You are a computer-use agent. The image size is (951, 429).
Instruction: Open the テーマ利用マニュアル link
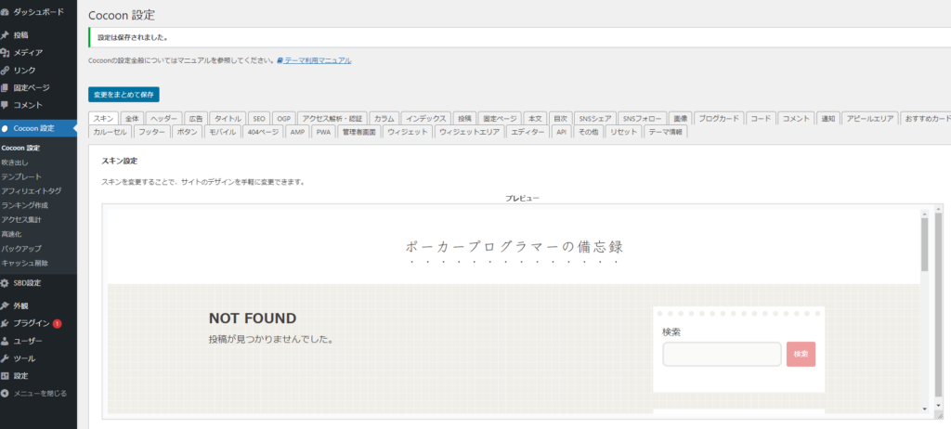(318, 60)
